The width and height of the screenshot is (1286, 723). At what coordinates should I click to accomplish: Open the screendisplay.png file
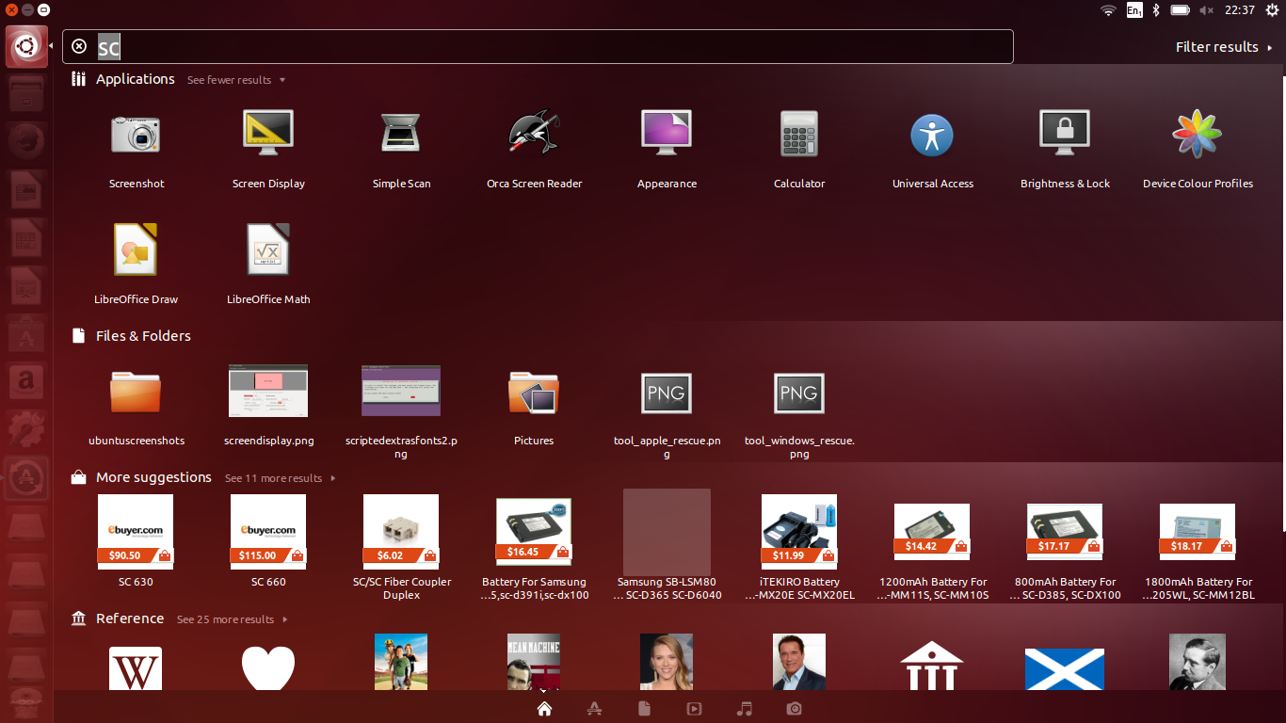(x=268, y=407)
